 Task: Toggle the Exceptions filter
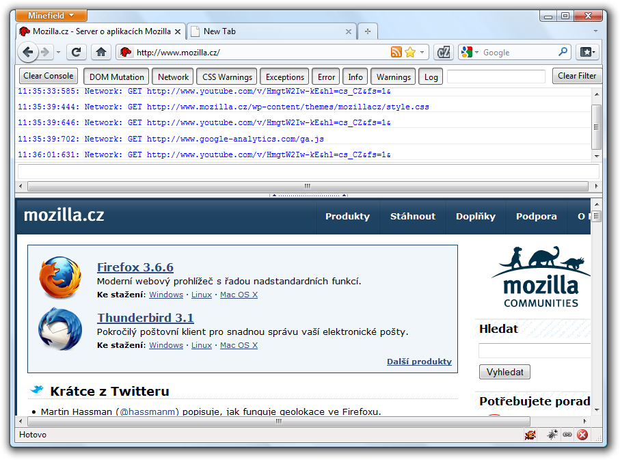[284, 77]
